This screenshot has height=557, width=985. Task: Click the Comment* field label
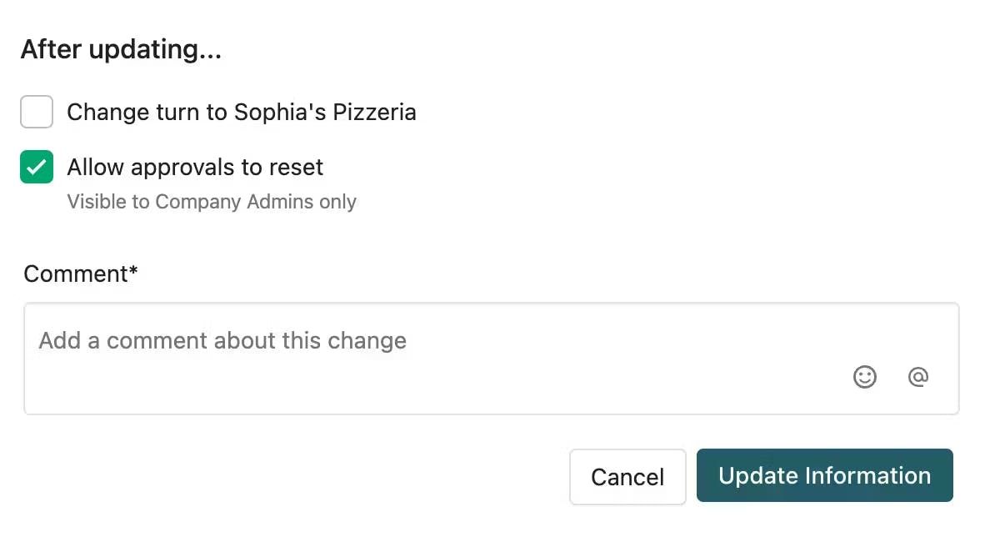[80, 274]
